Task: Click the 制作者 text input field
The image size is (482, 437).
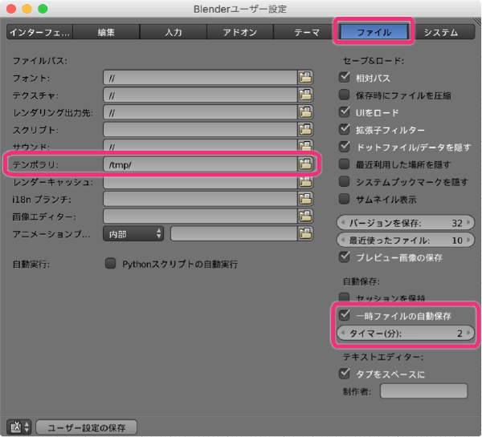Action: [x=423, y=391]
